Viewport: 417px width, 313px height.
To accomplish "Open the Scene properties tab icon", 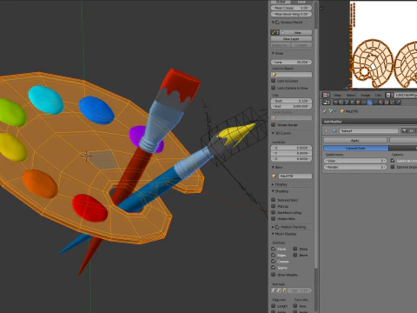I will click(x=347, y=103).
